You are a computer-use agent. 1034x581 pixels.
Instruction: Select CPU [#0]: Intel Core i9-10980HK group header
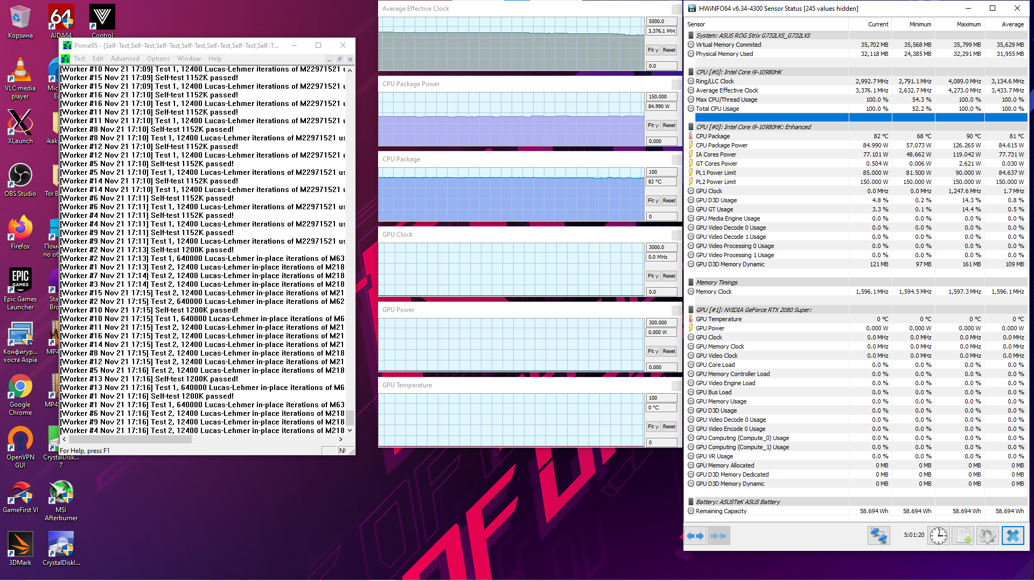tap(856, 72)
